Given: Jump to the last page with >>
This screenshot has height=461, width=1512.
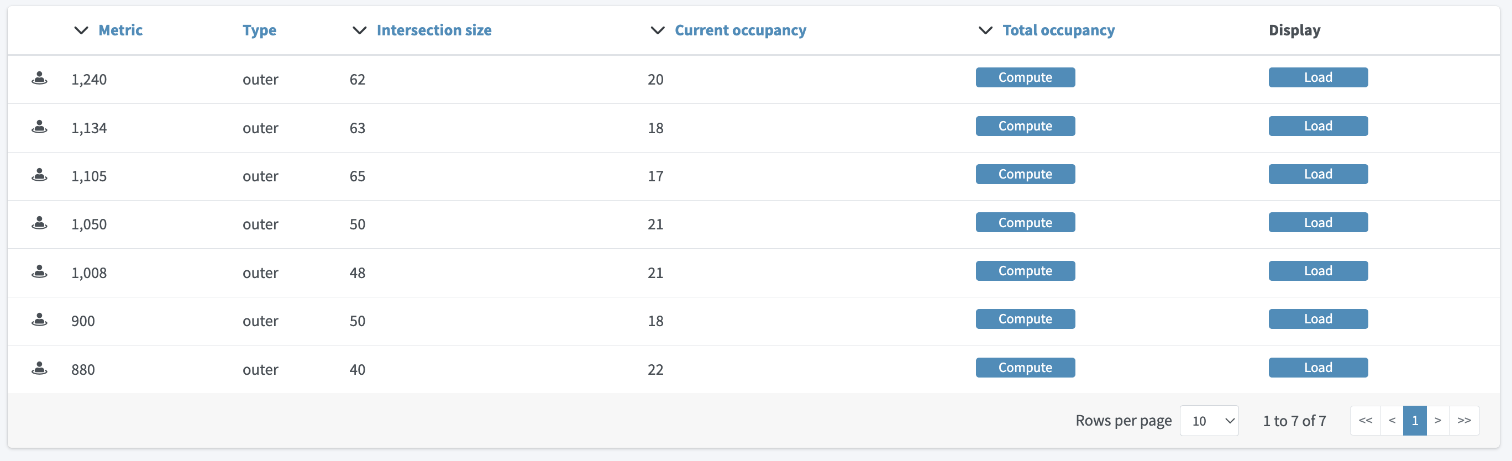Looking at the screenshot, I should [1464, 421].
